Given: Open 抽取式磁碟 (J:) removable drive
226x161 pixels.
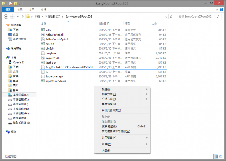Looking at the screenshot, I should click(22, 123).
